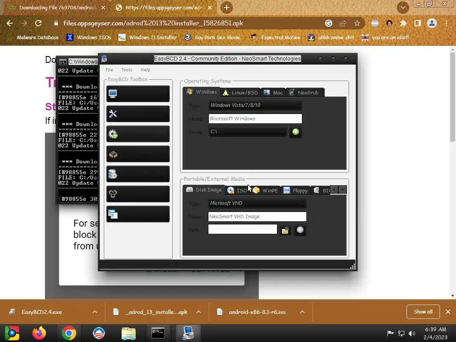Open Firefox from the taskbar
The width and height of the screenshot is (456, 342).
(39, 333)
